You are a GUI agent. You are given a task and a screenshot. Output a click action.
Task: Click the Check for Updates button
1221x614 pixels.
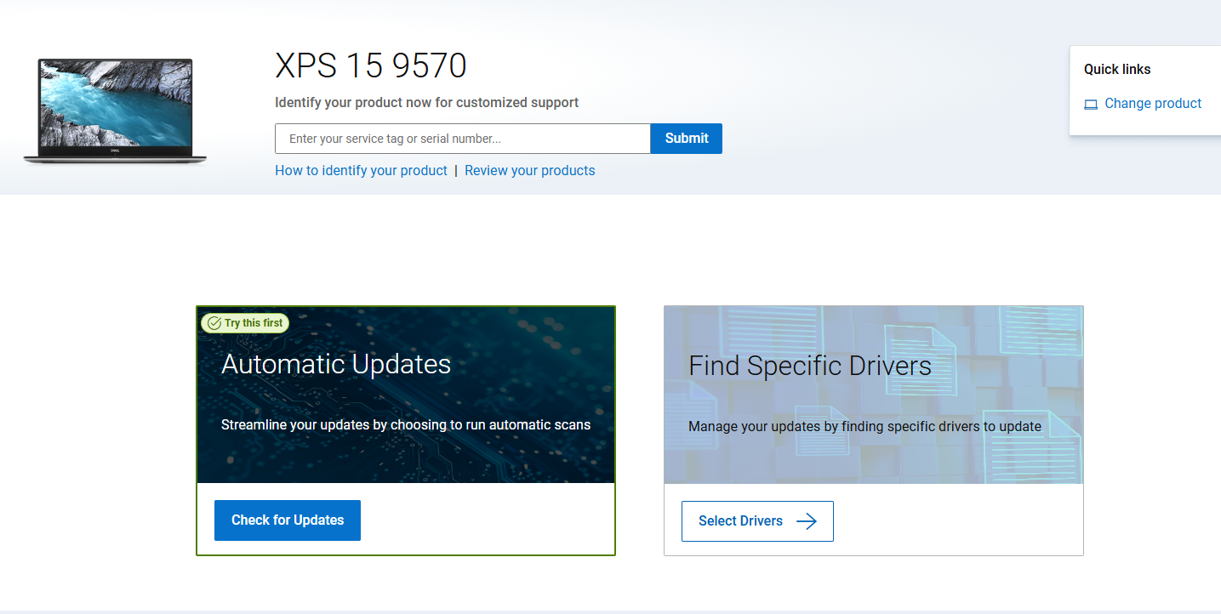[x=288, y=520]
